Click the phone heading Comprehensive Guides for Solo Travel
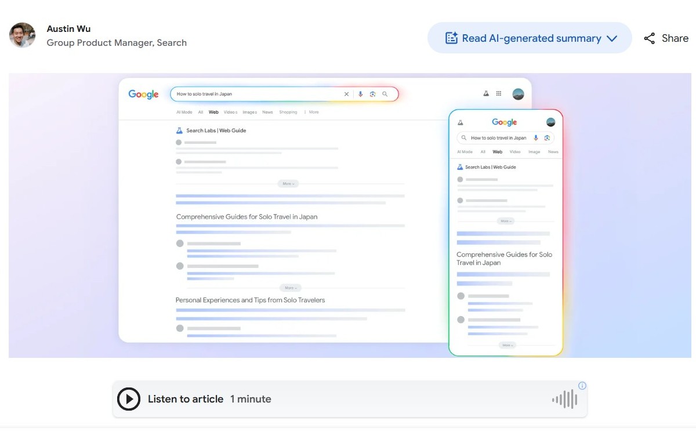Viewport: 696px width, 435px height. [505, 259]
